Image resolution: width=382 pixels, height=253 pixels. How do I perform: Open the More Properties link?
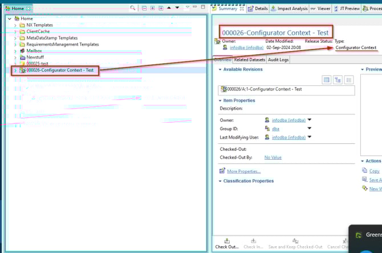243,171
